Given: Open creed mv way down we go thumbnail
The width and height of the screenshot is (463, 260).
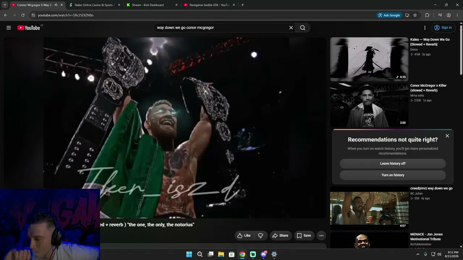Looking at the screenshot, I should [369, 208].
